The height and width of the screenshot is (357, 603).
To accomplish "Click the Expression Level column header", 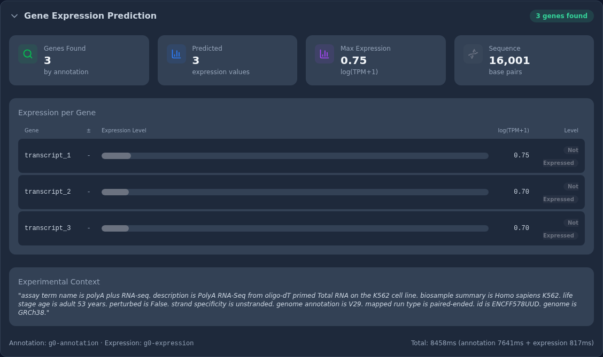I will click(x=124, y=131).
